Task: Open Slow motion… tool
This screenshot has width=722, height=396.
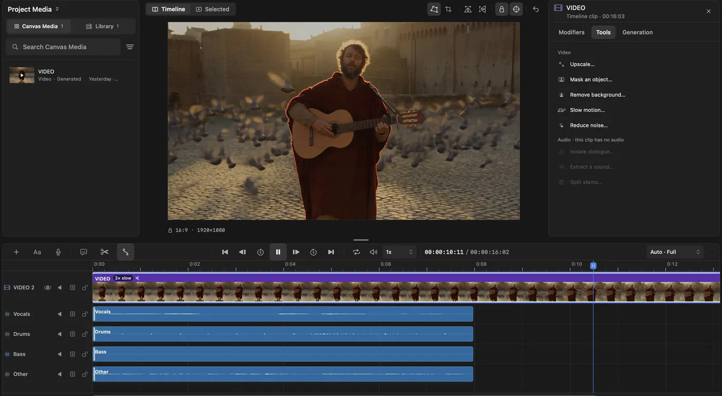Action: tap(587, 110)
